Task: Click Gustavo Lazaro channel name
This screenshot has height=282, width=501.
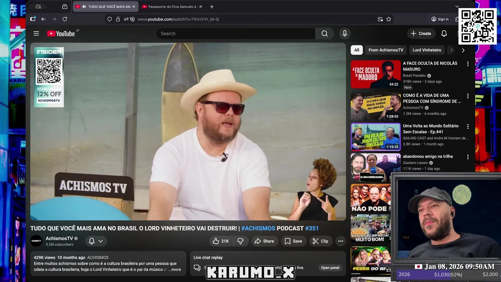Action: (x=415, y=163)
